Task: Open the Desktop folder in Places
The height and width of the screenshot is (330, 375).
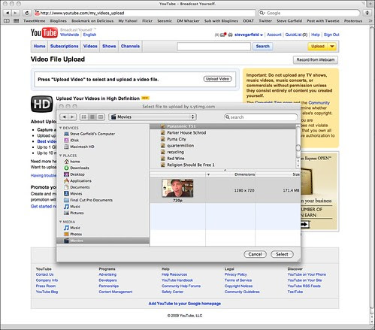Action: tap(74, 174)
